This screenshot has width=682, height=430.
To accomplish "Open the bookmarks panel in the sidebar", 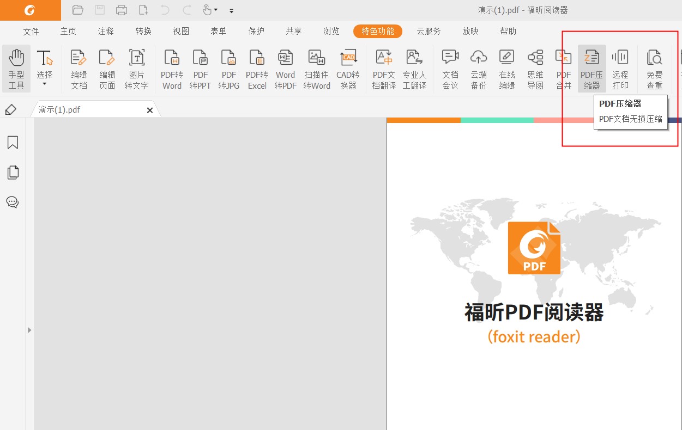I will point(13,142).
